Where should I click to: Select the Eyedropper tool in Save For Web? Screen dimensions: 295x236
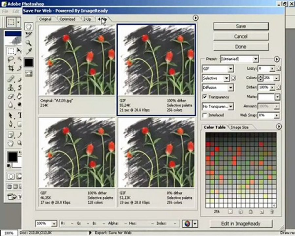click(29, 51)
